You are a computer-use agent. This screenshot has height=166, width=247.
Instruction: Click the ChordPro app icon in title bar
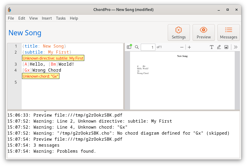tap(10, 10)
